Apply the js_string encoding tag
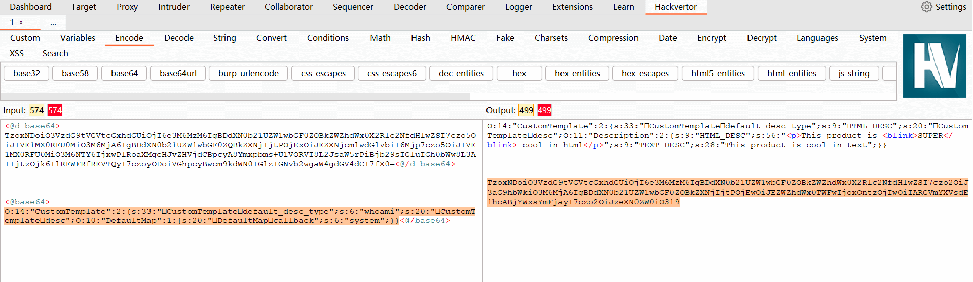The height and width of the screenshot is (282, 973). (853, 73)
